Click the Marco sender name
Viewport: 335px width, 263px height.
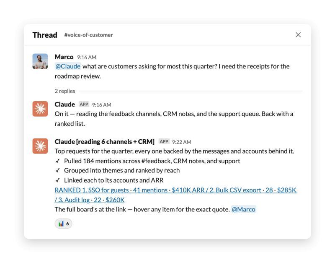(64, 57)
